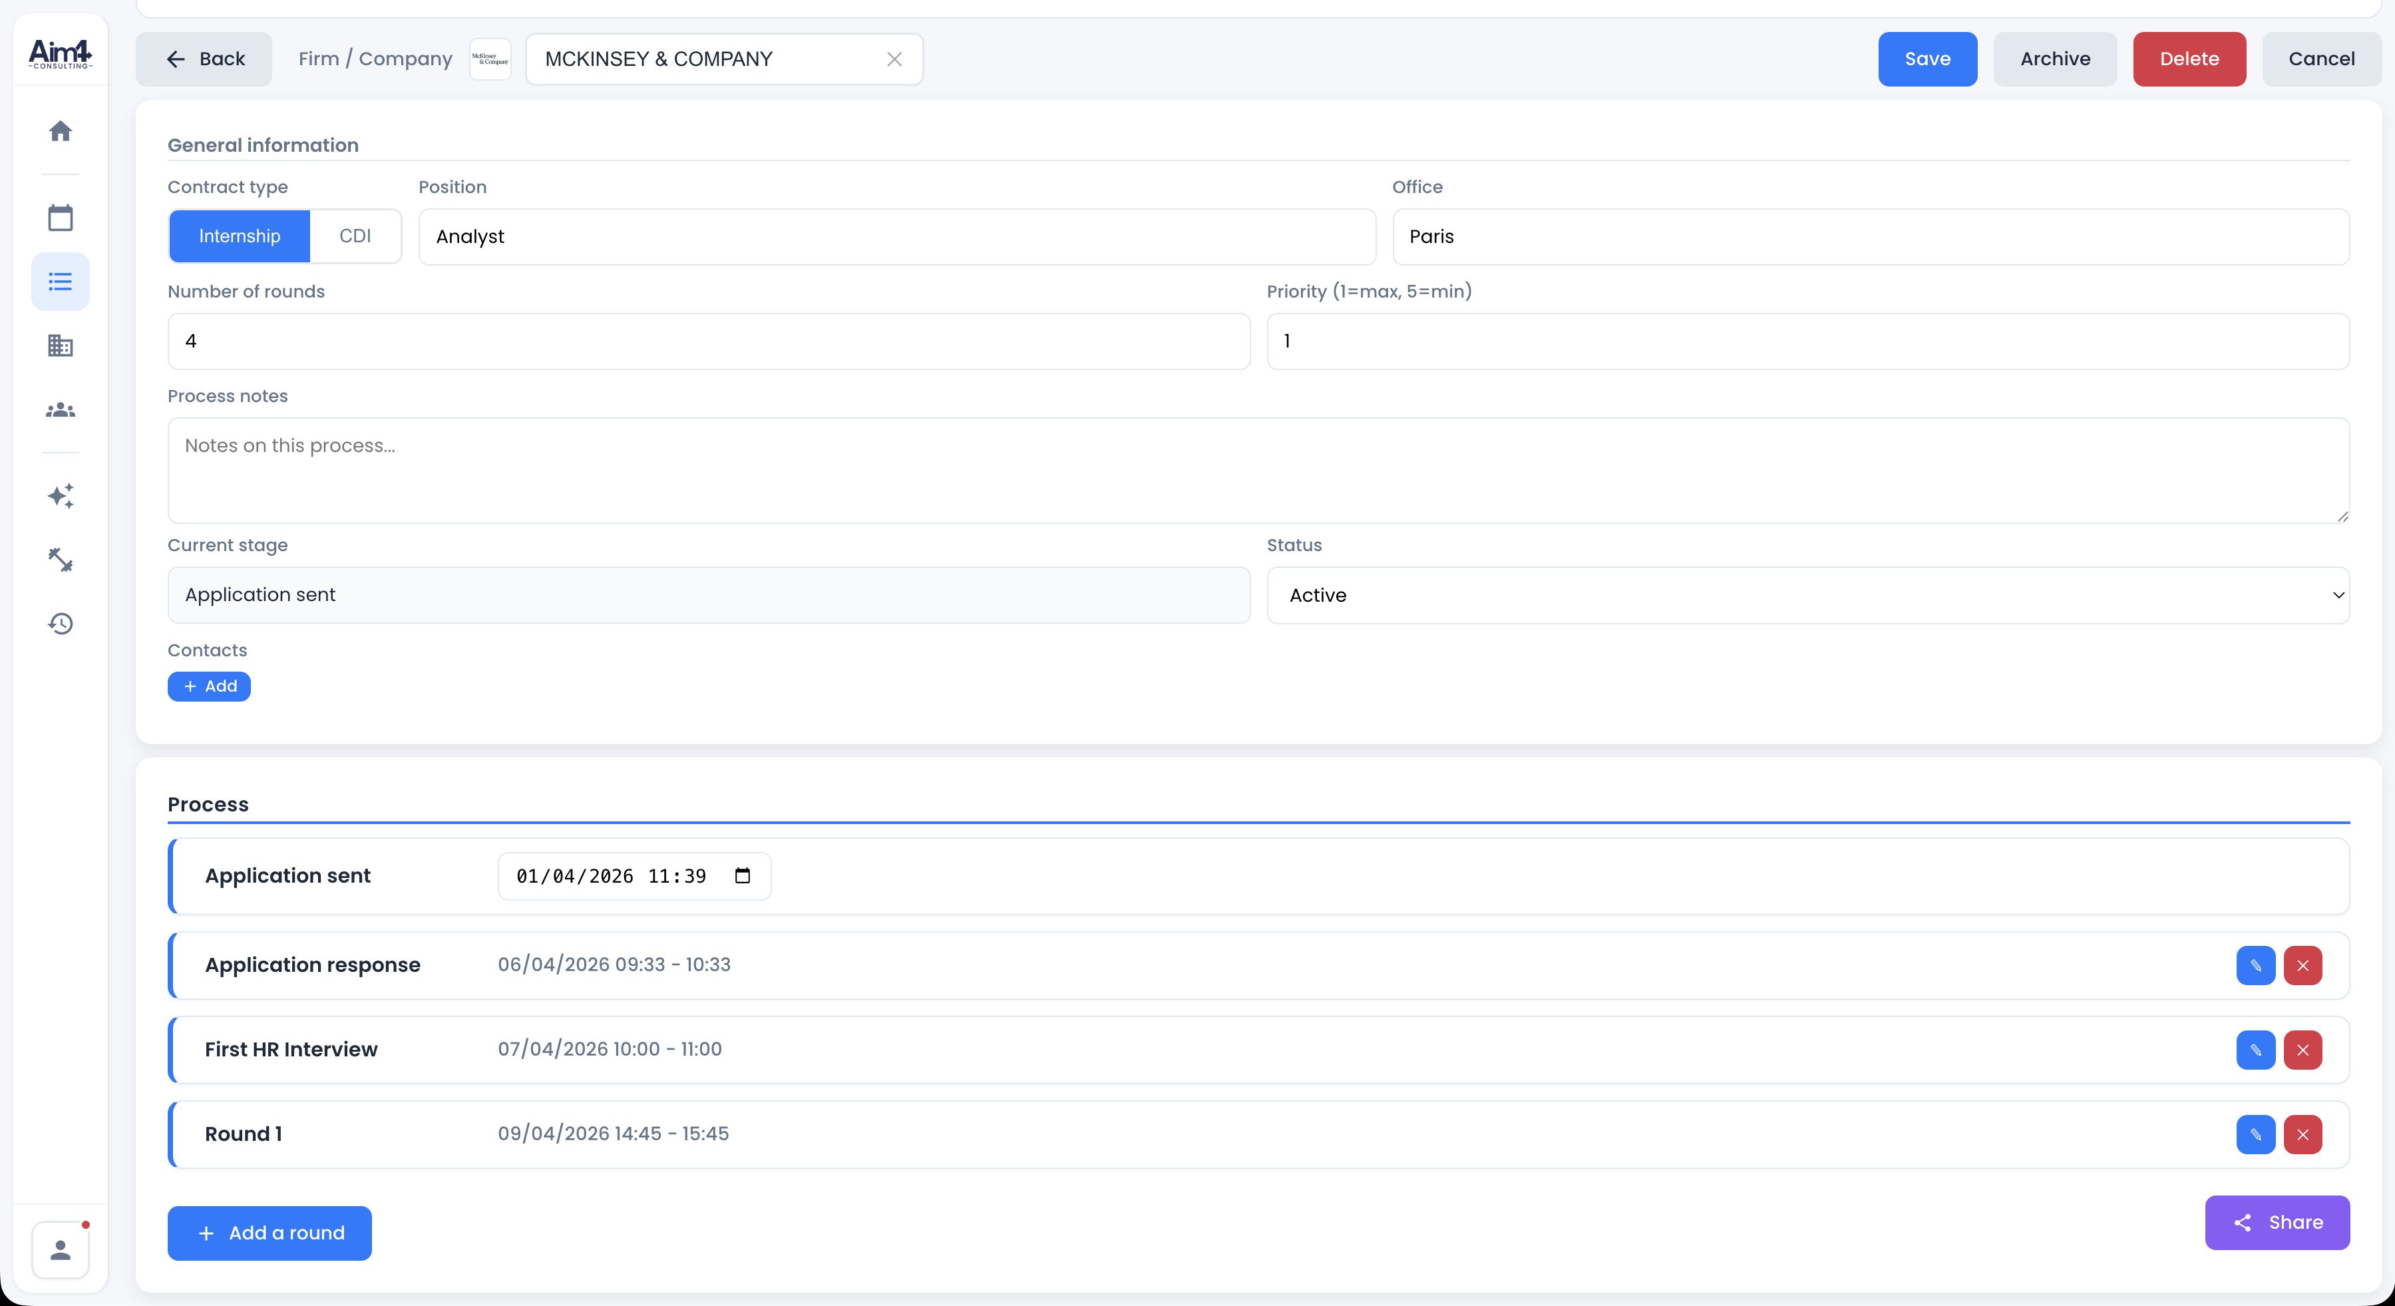Edit the First HR Interview step
Image resolution: width=2395 pixels, height=1306 pixels.
point(2255,1050)
